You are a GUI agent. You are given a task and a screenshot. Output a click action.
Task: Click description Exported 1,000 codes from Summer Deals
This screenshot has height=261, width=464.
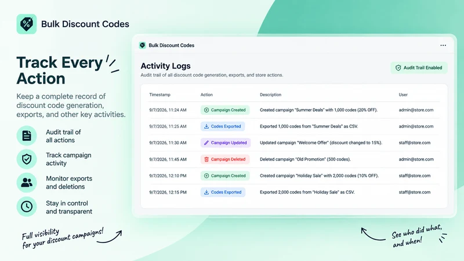pos(309,126)
